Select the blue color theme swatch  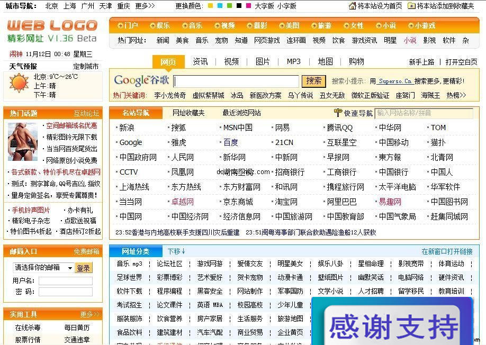(220, 6)
